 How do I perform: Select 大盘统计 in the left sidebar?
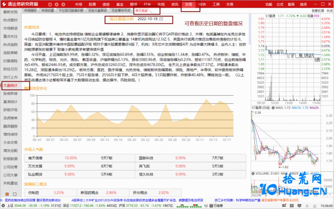[x=10, y=85]
